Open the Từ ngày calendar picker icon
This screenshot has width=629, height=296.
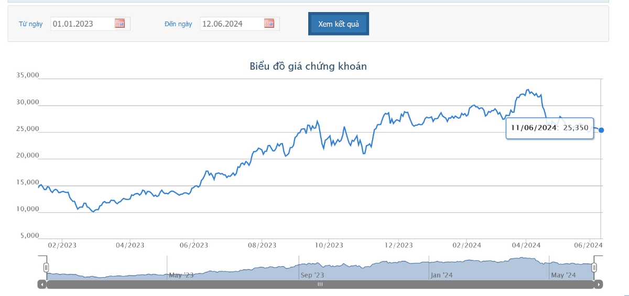(x=120, y=24)
